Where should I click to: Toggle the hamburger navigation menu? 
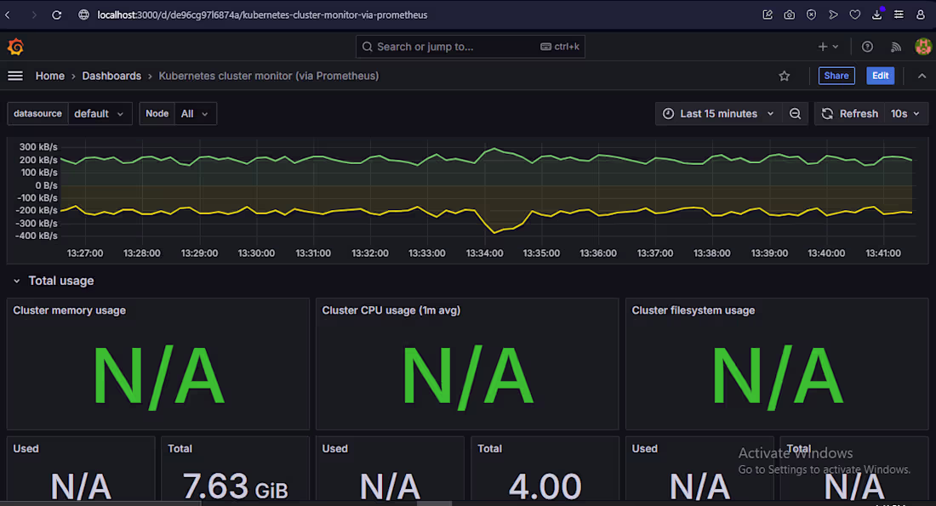[x=15, y=76]
